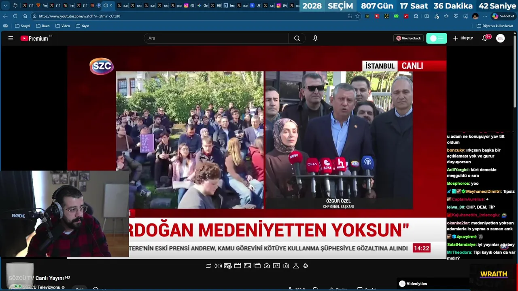Take a screenshot with camera icon

coord(286,266)
